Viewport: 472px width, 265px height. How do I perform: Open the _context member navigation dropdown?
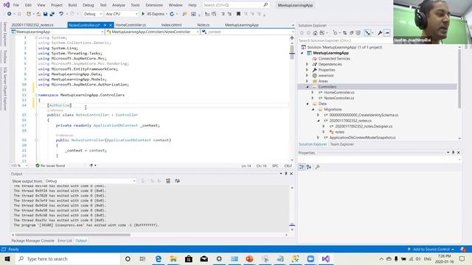pyautogui.click(x=248, y=32)
